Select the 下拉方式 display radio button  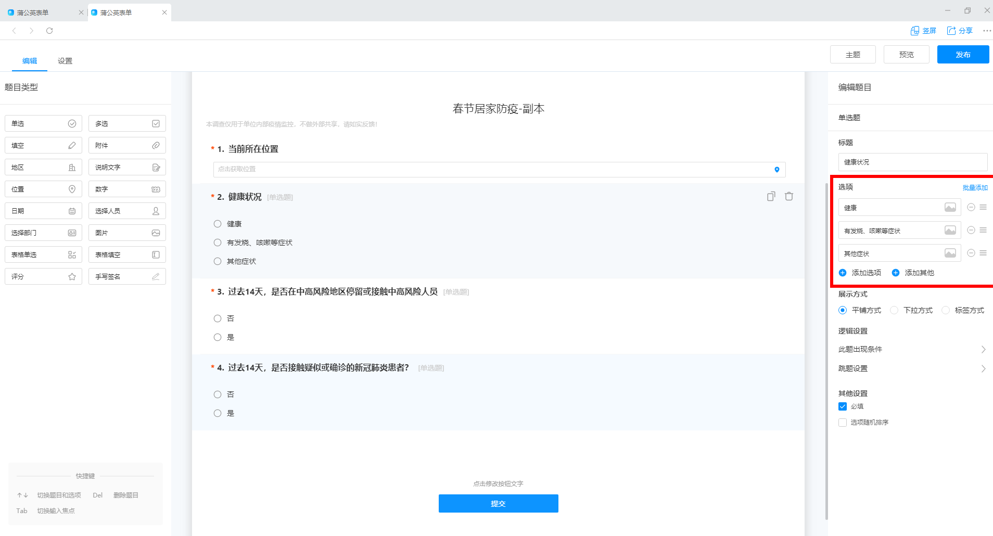[x=896, y=310]
